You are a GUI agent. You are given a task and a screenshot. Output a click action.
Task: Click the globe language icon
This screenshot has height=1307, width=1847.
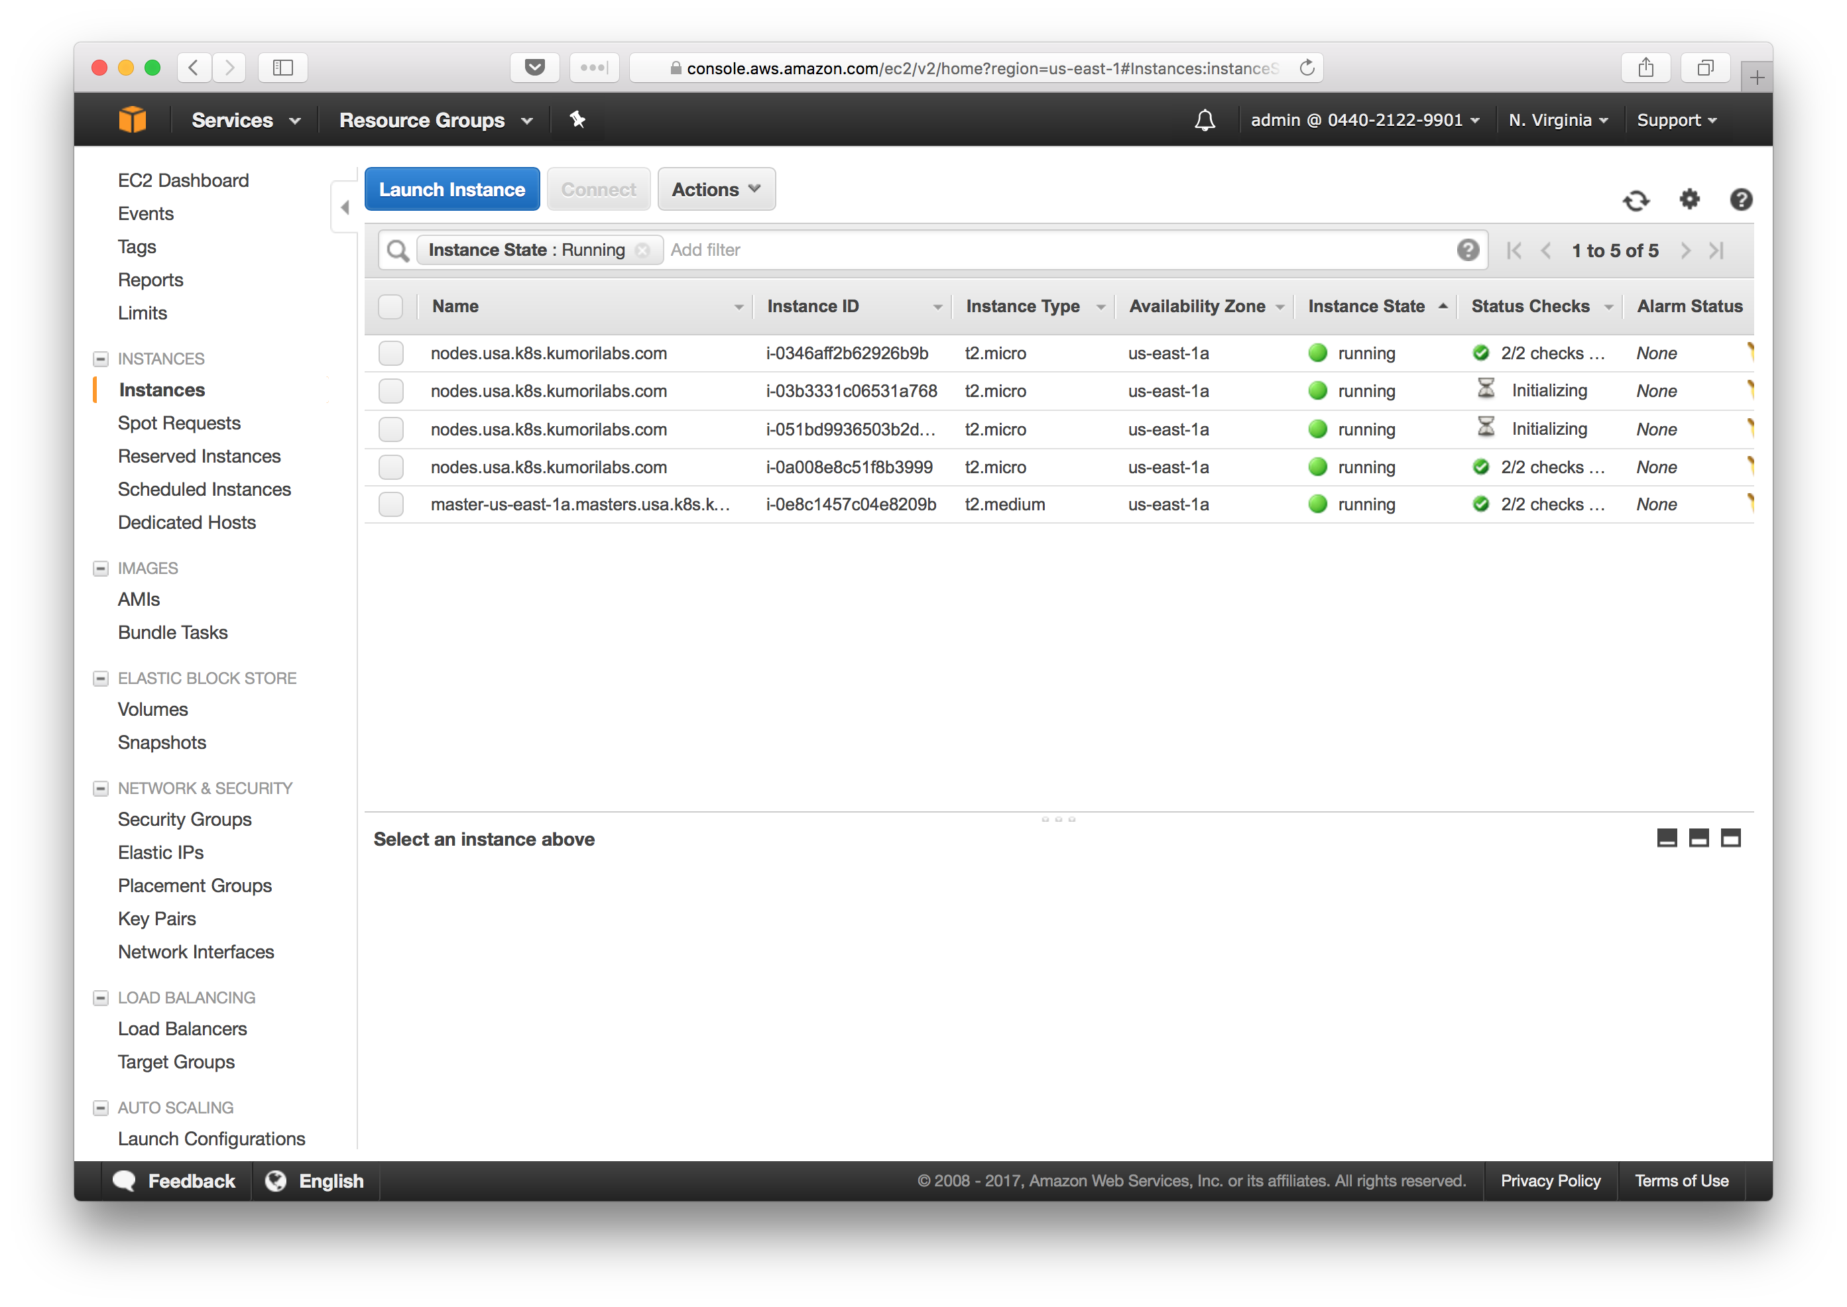click(x=275, y=1180)
